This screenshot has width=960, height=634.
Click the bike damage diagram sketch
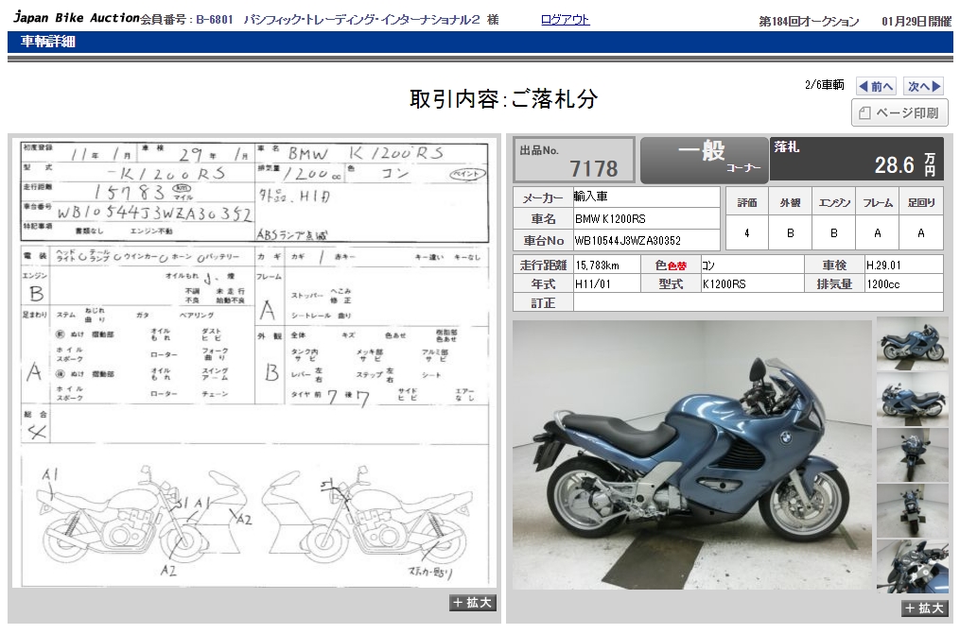pos(255,520)
